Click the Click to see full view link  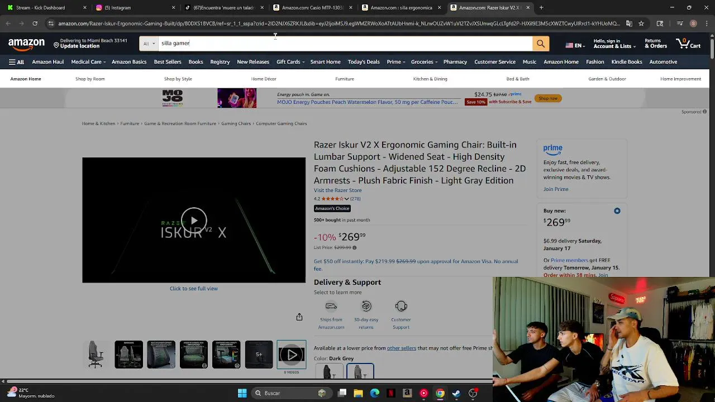click(x=194, y=289)
